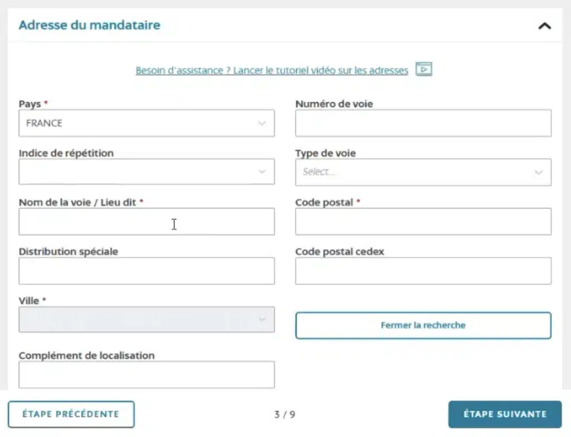This screenshot has width=571, height=437.
Task: Play the address tutorial video icon
Action: pyautogui.click(x=423, y=69)
